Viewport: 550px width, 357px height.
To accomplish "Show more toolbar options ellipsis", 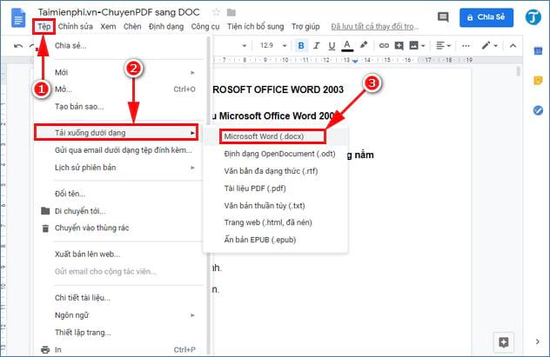I will [466, 45].
